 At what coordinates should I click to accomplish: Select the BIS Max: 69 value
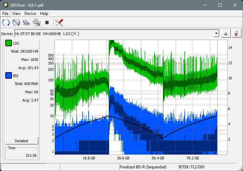(x=32, y=92)
